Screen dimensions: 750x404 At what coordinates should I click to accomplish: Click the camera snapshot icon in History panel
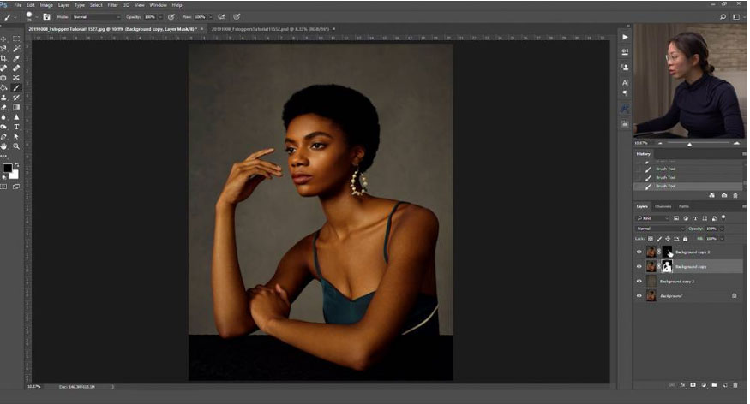pos(725,196)
